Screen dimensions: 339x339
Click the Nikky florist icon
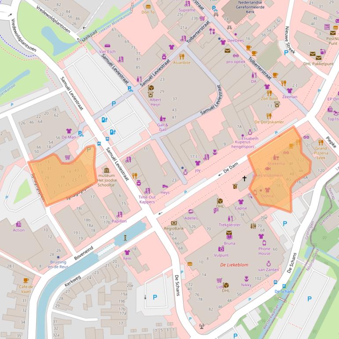click(x=246, y=278)
